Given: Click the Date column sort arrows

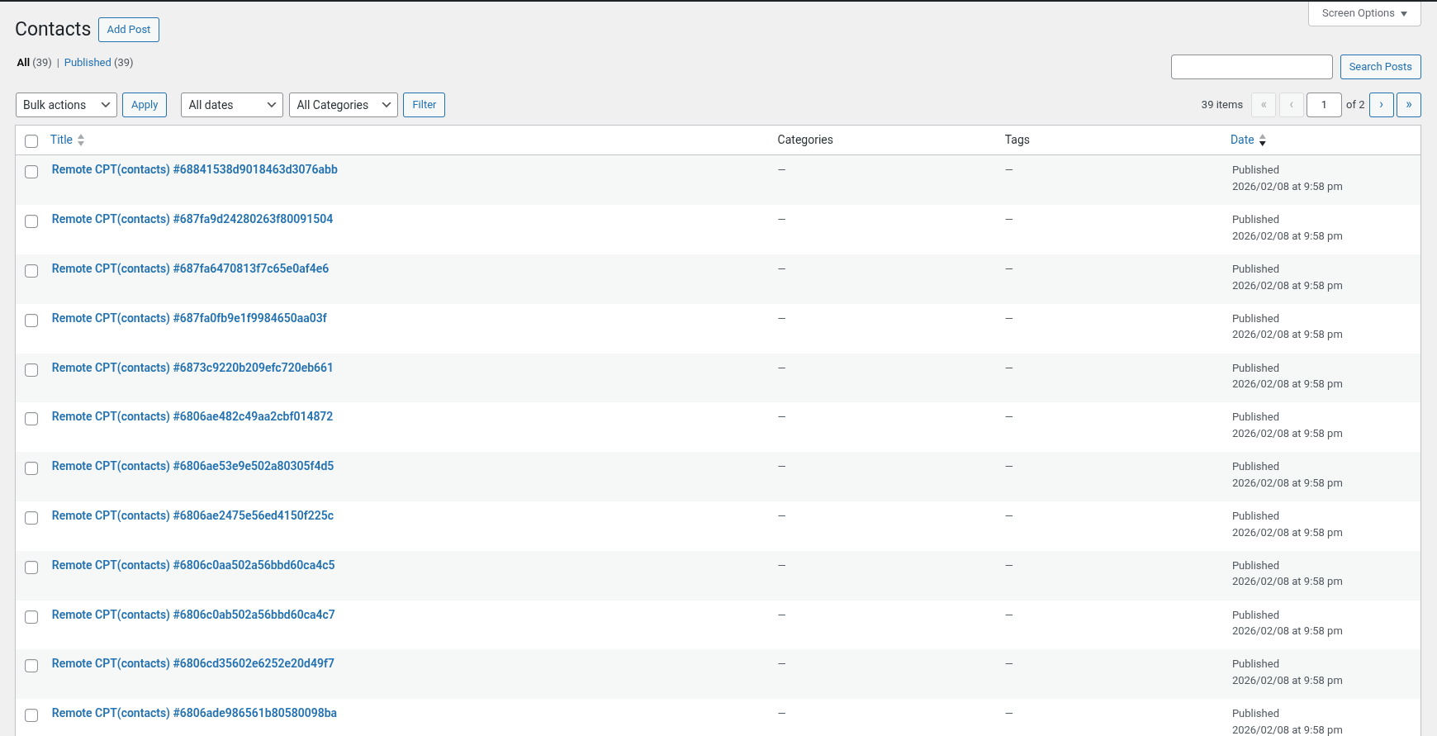Looking at the screenshot, I should tap(1262, 140).
